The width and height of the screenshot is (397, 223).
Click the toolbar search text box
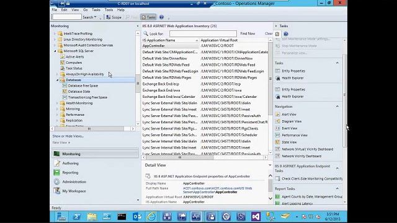pyautogui.click(x=66, y=17)
